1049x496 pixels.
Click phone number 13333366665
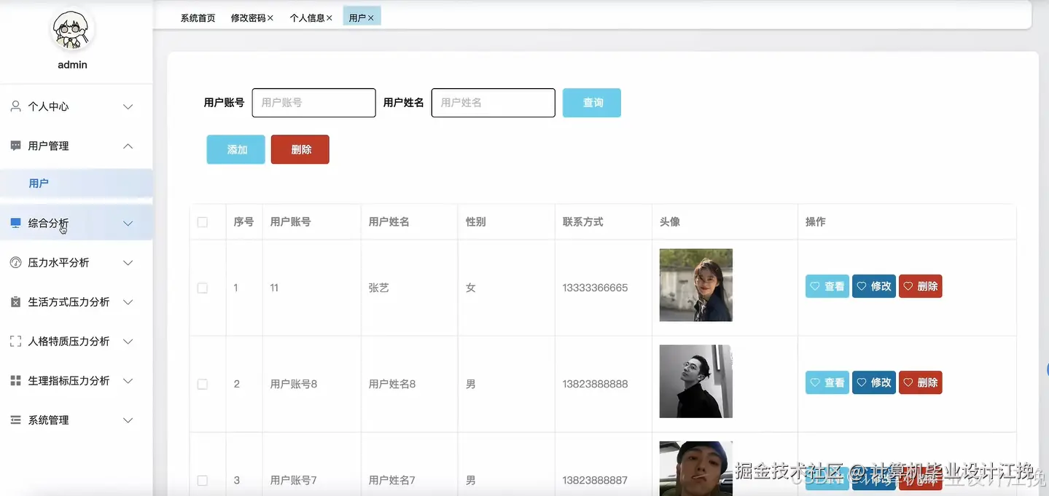coord(595,288)
